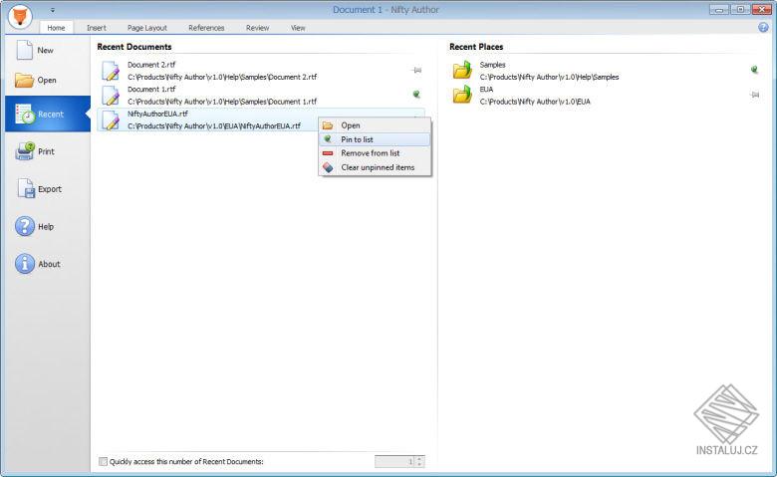Click the blue help icon at ribbon right
The height and width of the screenshot is (477, 777).
pyautogui.click(x=763, y=27)
